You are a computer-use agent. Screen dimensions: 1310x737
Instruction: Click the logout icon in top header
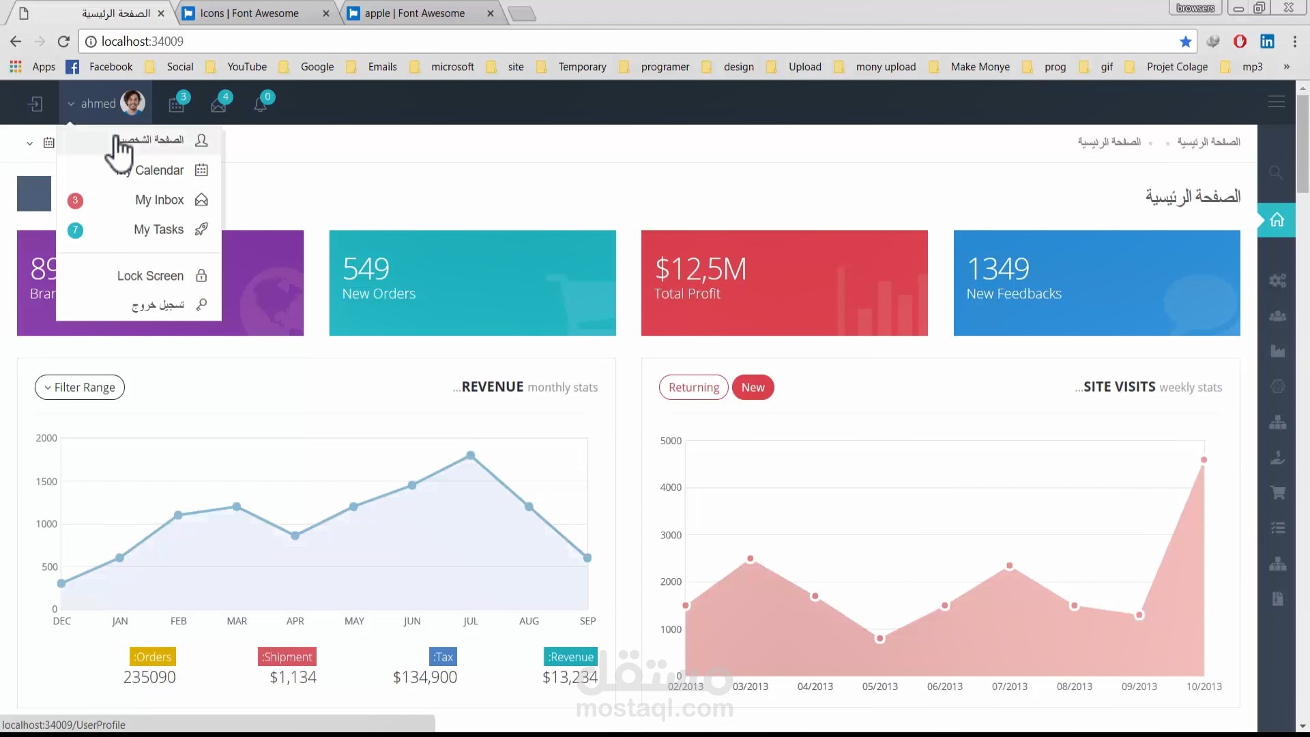tap(35, 104)
